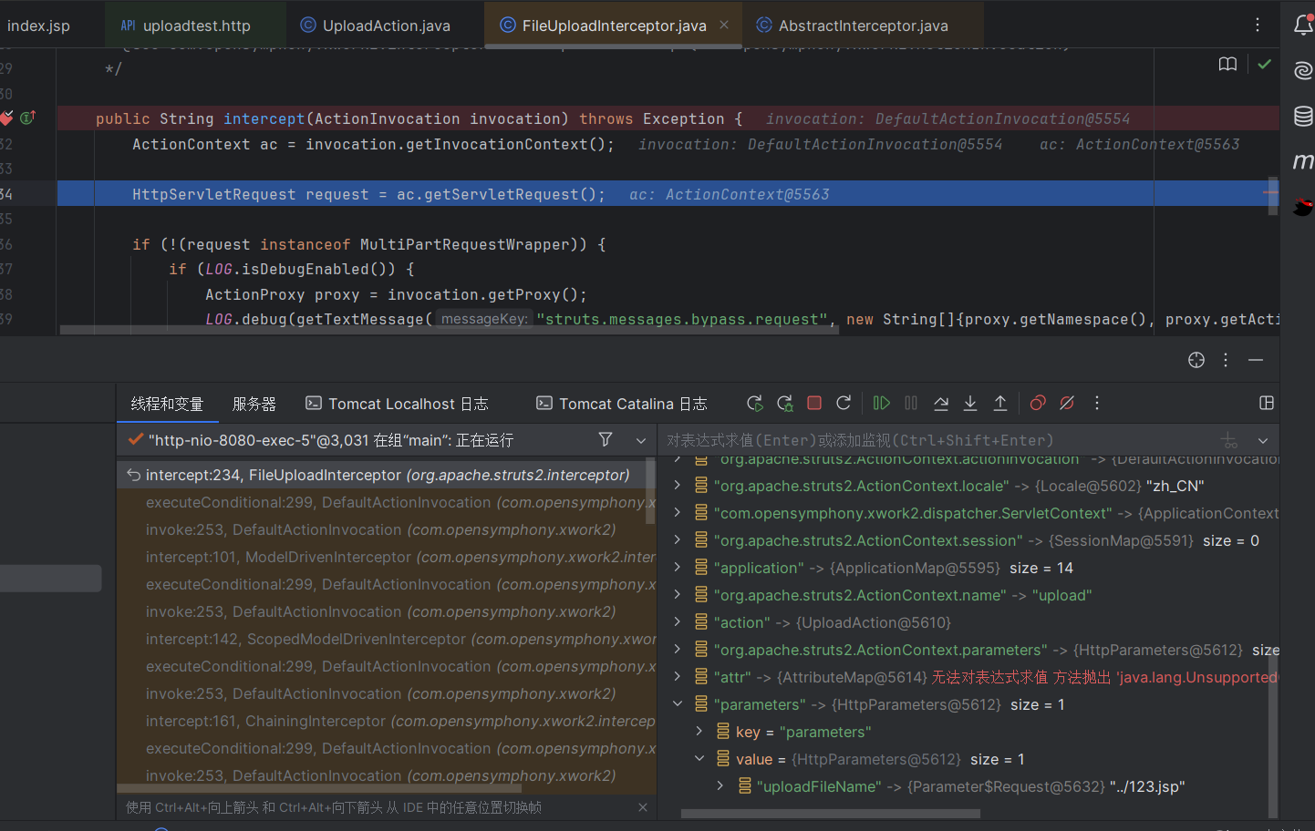Click the Step Over debugger icon
The image size is (1315, 831).
pyautogui.click(x=941, y=403)
